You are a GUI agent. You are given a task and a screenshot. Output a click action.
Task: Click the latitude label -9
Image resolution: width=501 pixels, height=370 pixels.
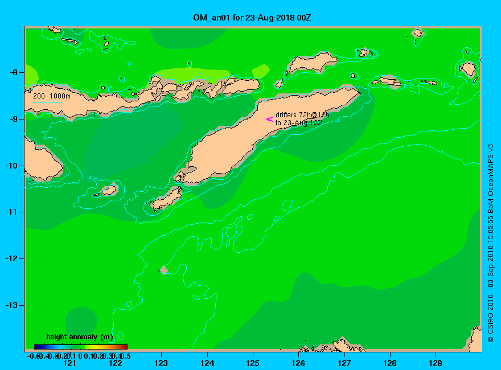coord(14,119)
